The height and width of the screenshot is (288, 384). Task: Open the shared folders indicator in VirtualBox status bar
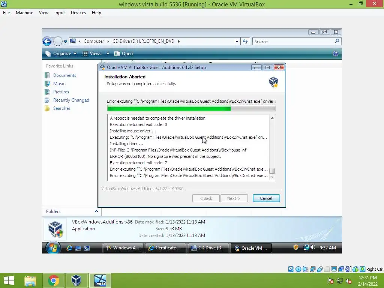click(327, 269)
